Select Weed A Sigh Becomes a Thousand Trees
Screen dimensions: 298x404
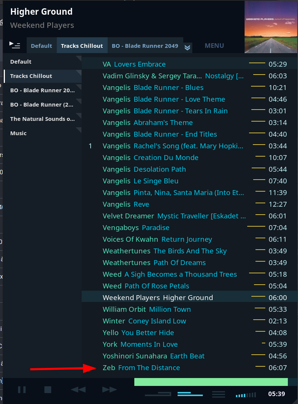click(x=189, y=274)
